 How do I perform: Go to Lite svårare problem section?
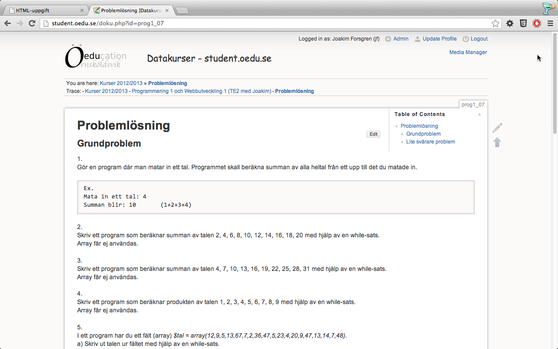tap(430, 142)
